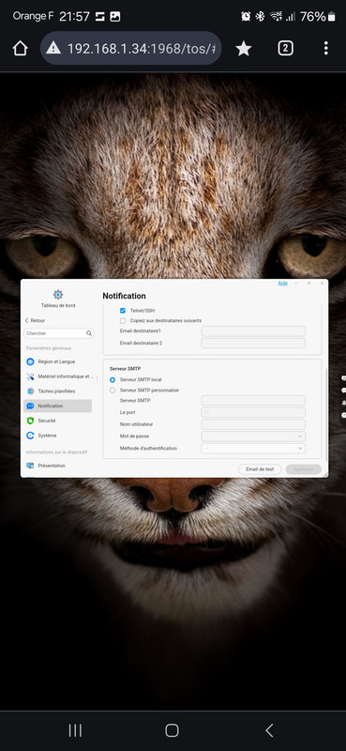Screen dimensions: 346x751
Task: Tap the browser home icon
Action: (20, 48)
